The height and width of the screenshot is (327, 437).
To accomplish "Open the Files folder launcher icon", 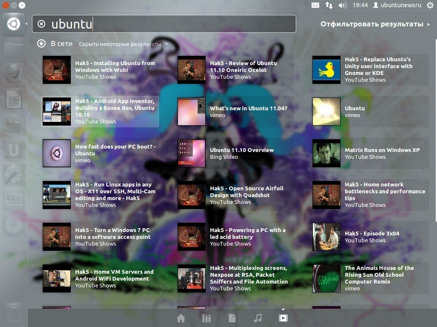I will coord(14,50).
